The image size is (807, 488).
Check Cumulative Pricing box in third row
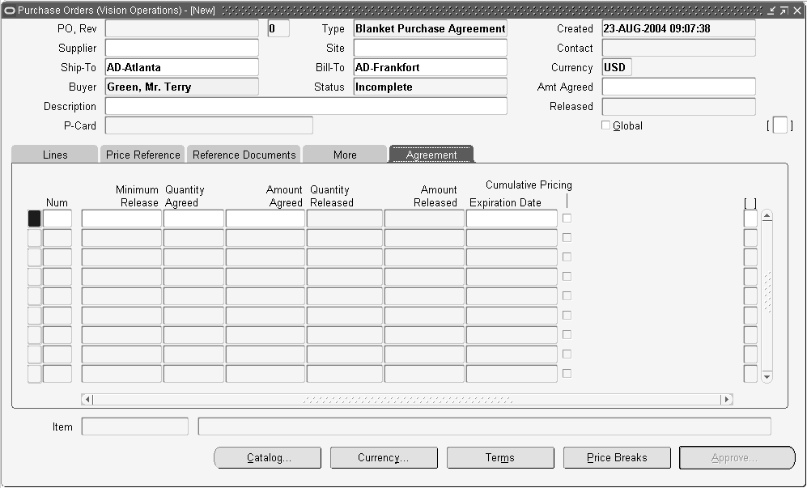coord(567,257)
